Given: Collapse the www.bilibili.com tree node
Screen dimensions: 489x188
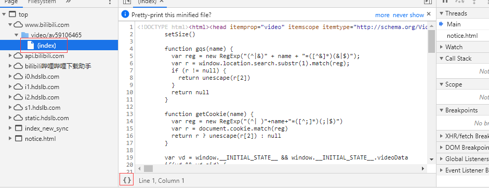Looking at the screenshot, I should point(10,25).
